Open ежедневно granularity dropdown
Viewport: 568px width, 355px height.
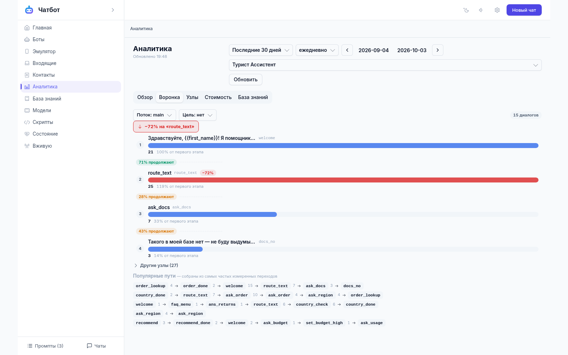pyautogui.click(x=317, y=50)
